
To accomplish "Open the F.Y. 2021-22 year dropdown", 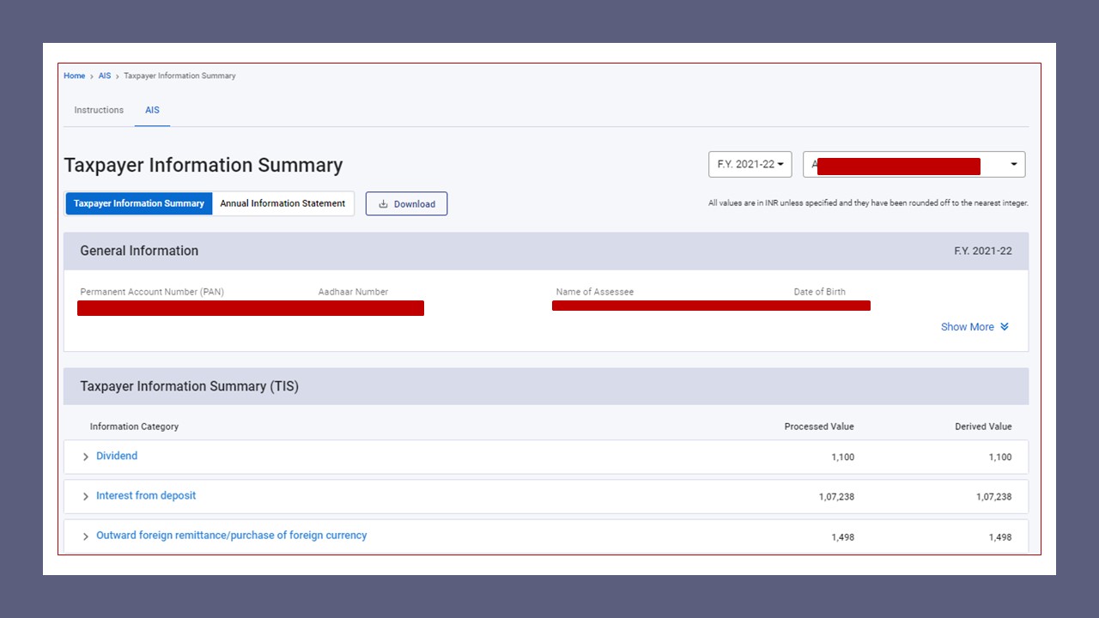I will click(750, 164).
